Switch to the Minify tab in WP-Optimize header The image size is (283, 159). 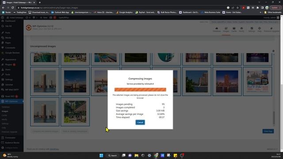(241, 30)
